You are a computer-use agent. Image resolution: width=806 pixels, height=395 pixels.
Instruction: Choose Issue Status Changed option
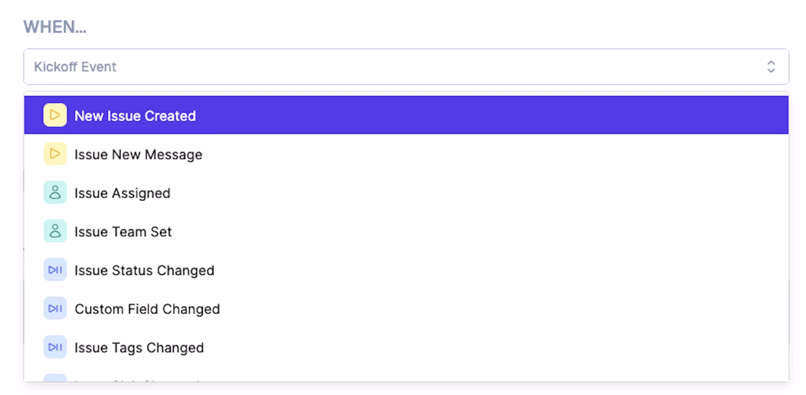[406, 270]
